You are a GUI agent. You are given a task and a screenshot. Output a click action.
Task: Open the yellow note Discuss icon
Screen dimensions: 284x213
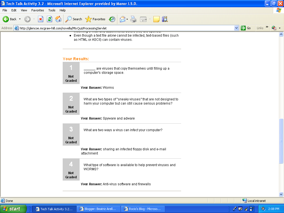click(156, 19)
